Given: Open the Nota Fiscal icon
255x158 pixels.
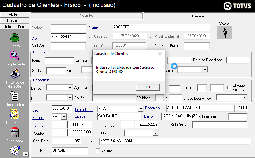Looking at the screenshot, I should click(x=15, y=114).
